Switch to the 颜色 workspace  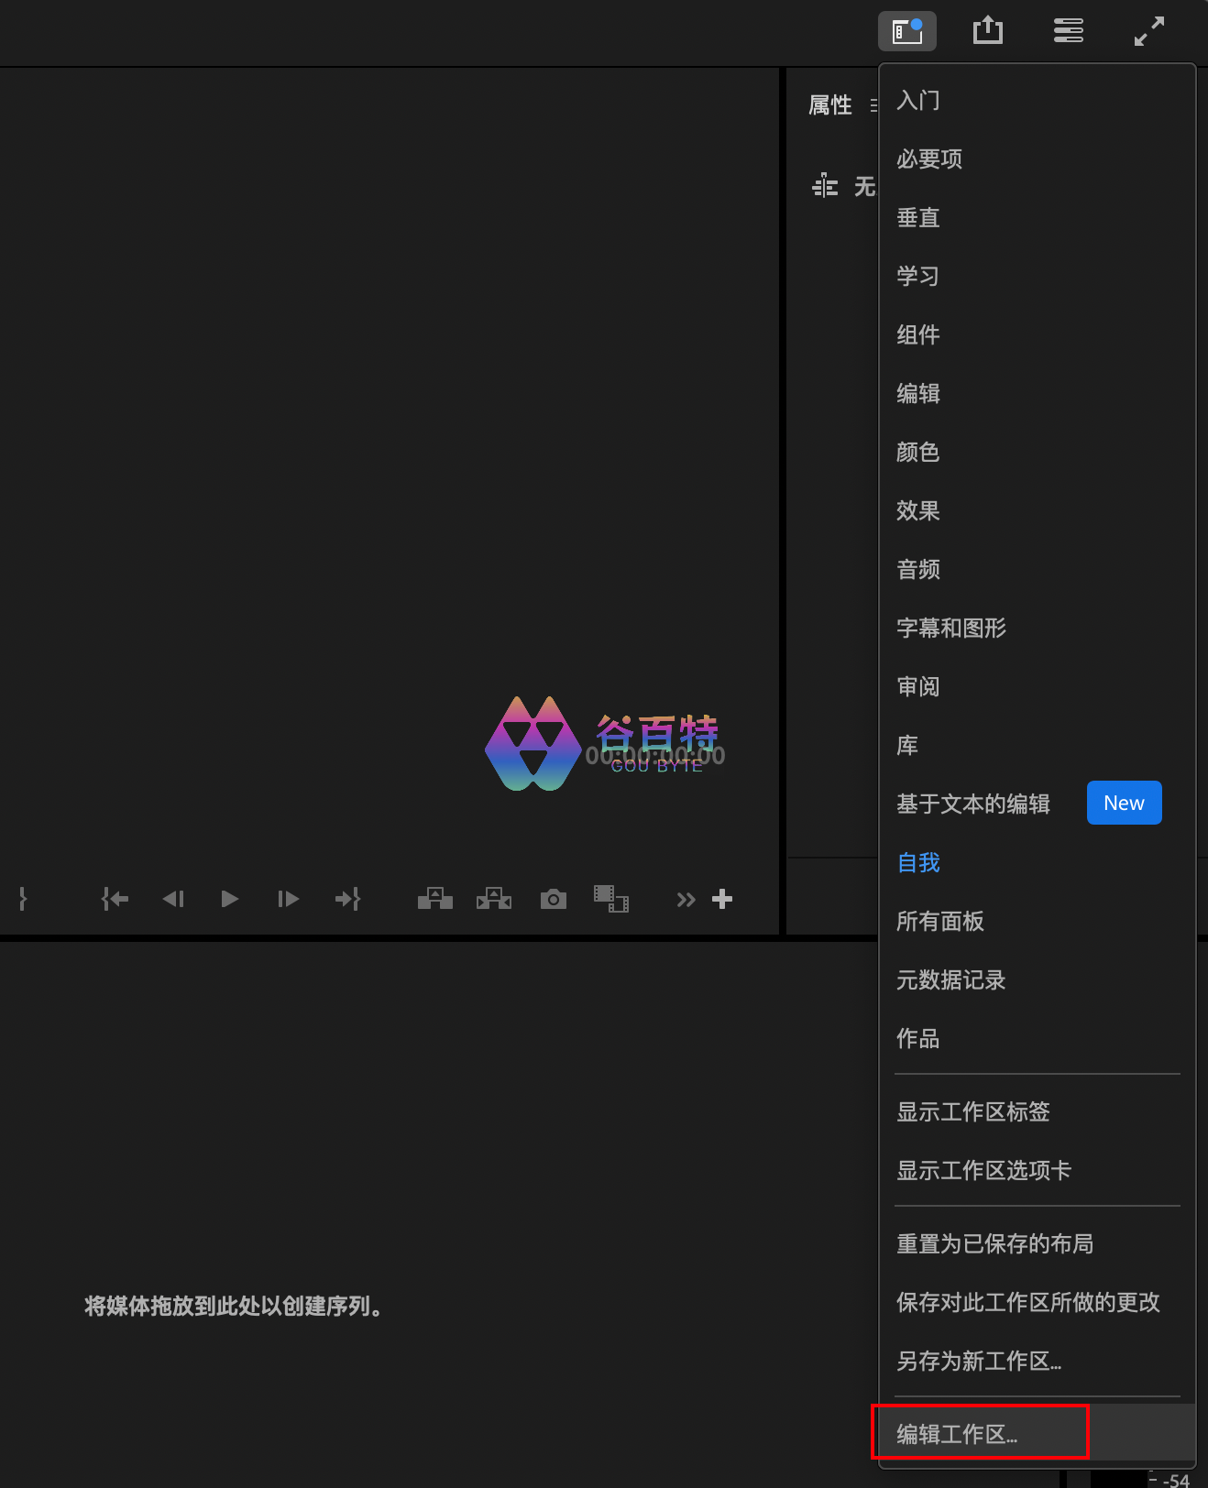[917, 452]
